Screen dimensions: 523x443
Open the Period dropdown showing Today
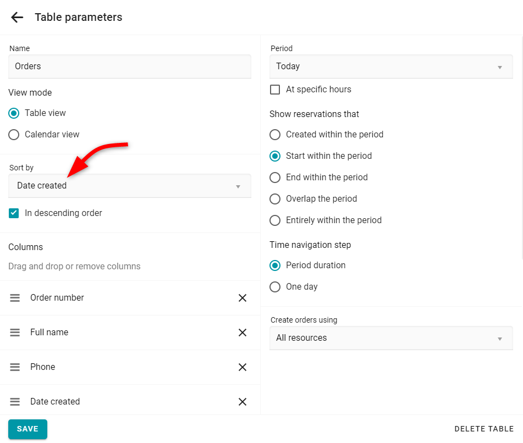[391, 67]
